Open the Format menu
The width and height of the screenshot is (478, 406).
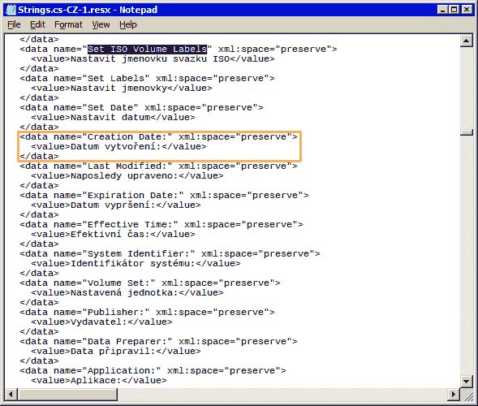[68, 24]
